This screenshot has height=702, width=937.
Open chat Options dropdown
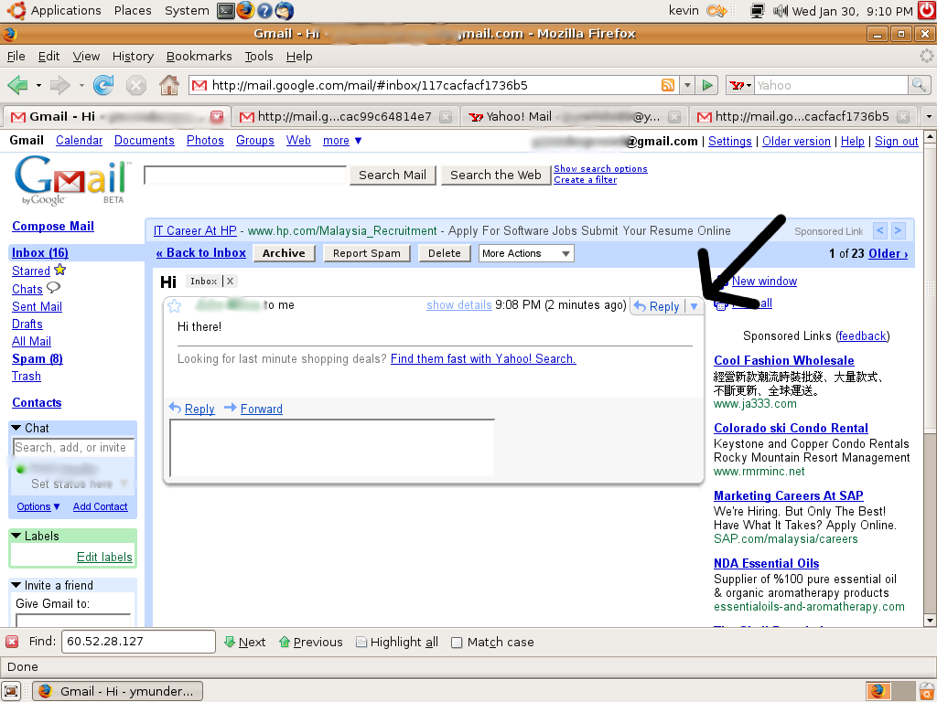point(38,506)
